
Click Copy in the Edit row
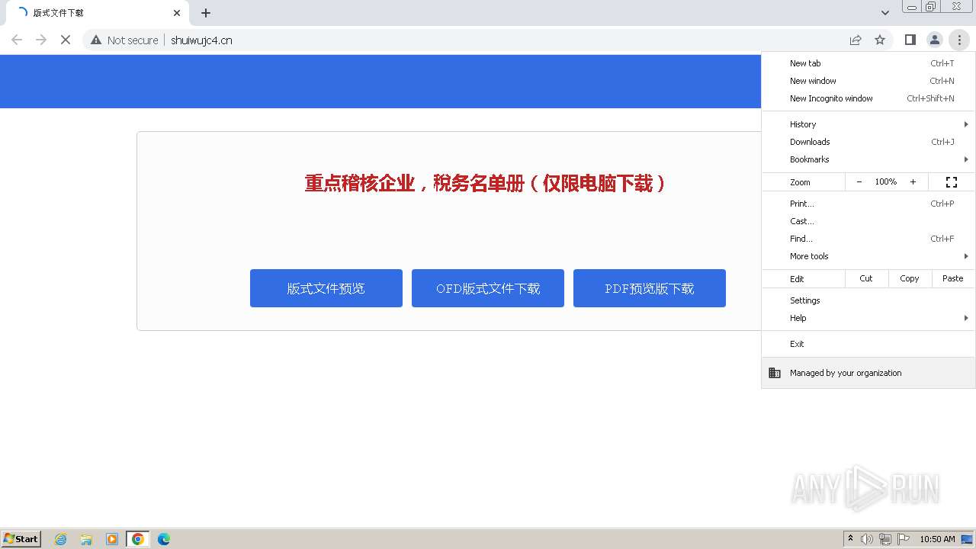[x=910, y=278]
